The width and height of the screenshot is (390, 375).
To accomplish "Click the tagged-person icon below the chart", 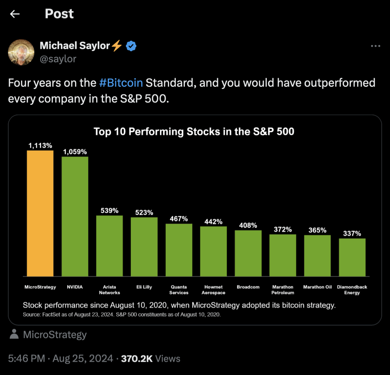I will click(x=13, y=334).
